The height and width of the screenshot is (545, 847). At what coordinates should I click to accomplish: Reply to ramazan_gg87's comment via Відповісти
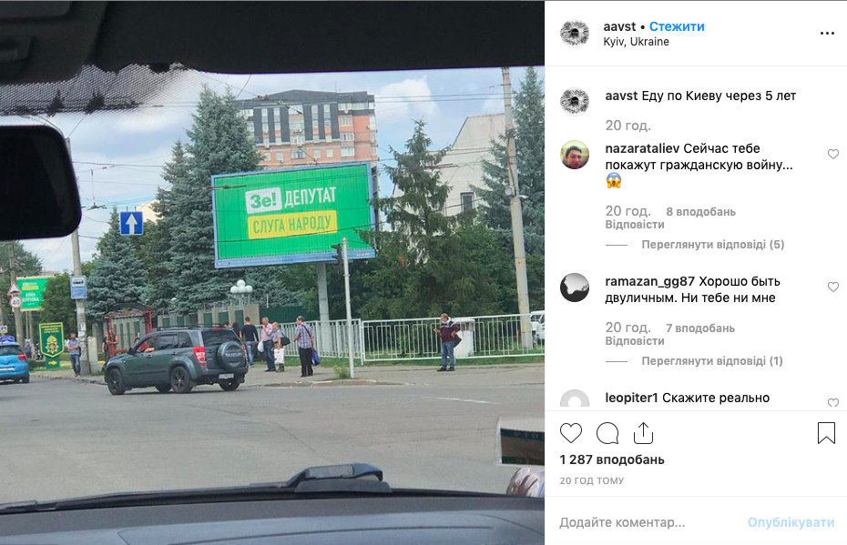tap(635, 341)
